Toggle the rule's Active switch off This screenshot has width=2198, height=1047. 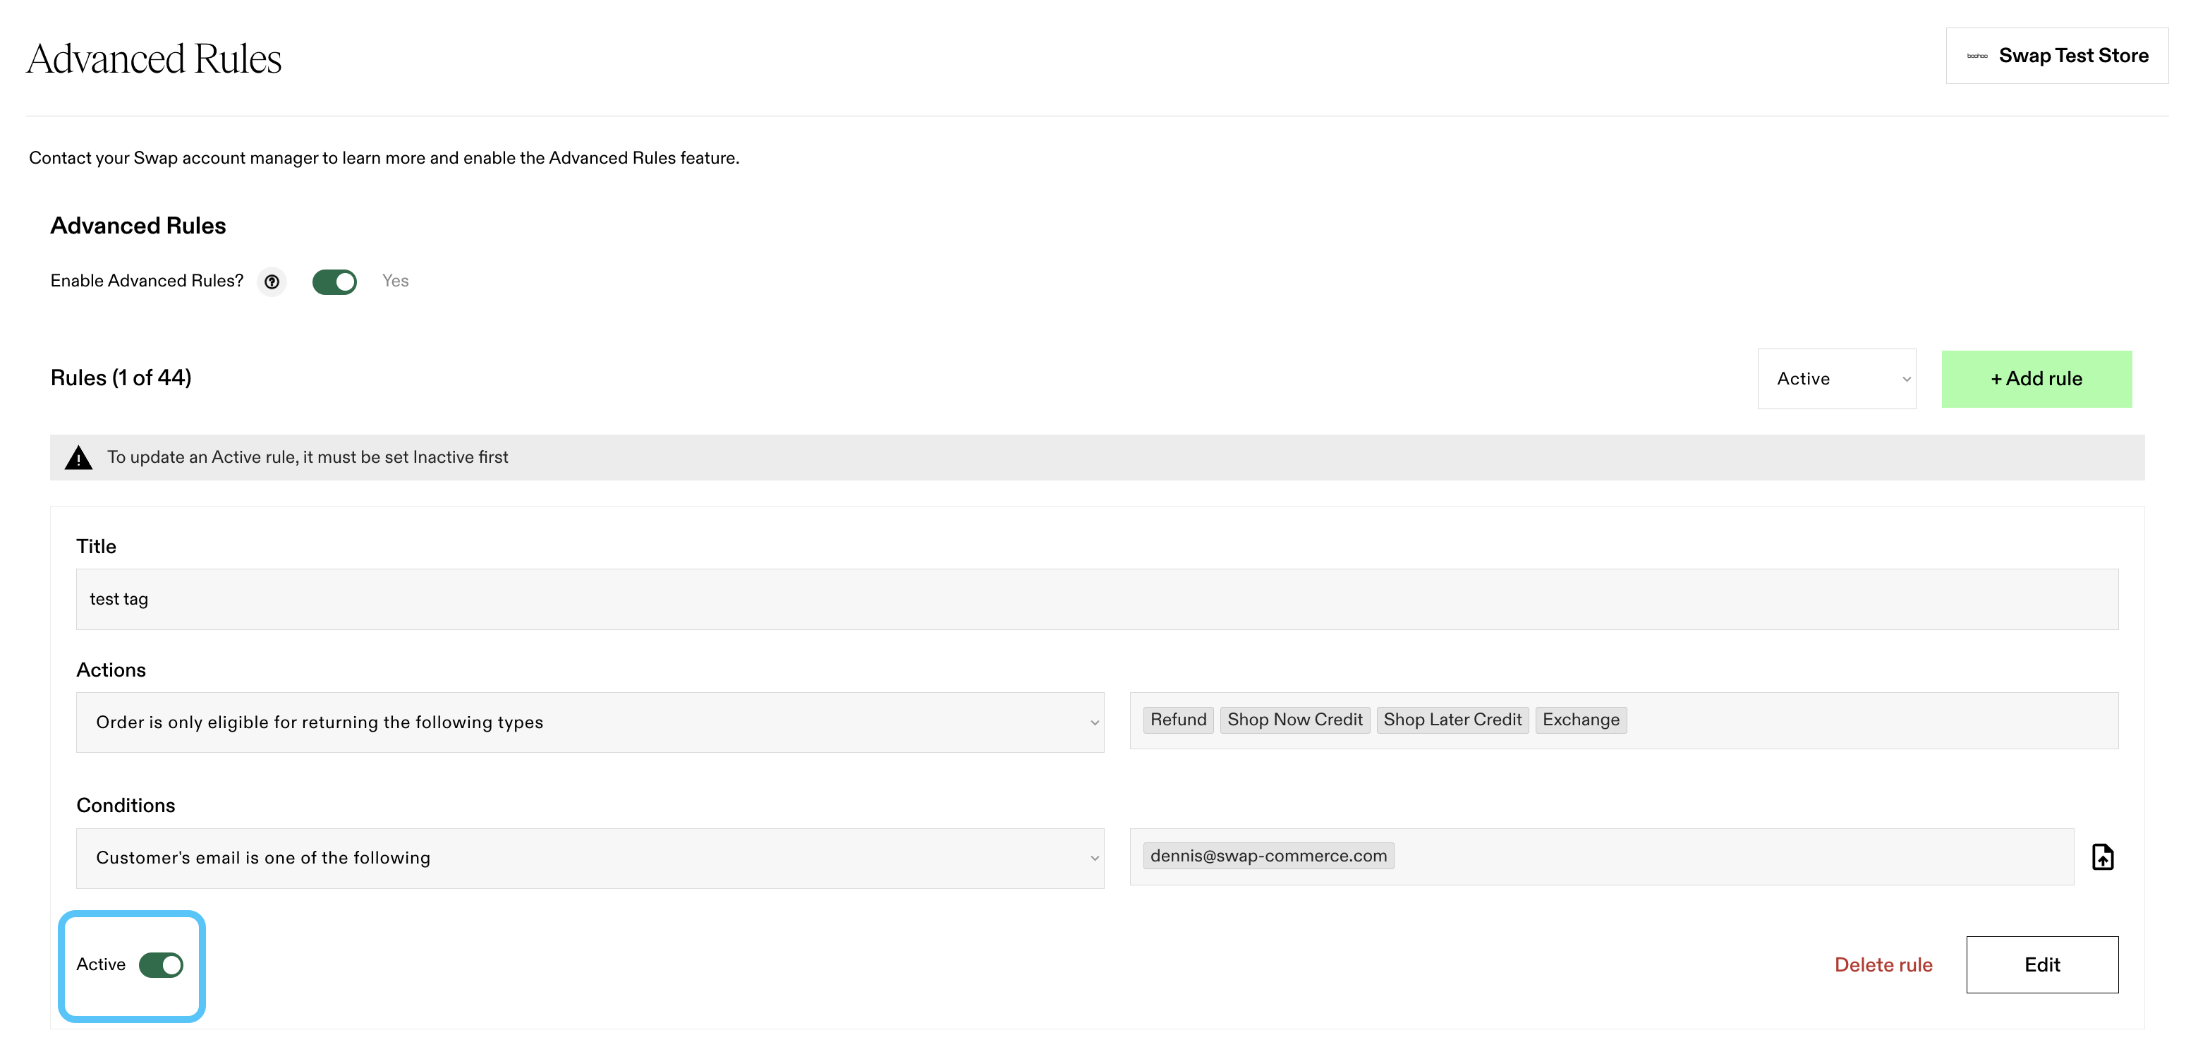coord(162,965)
